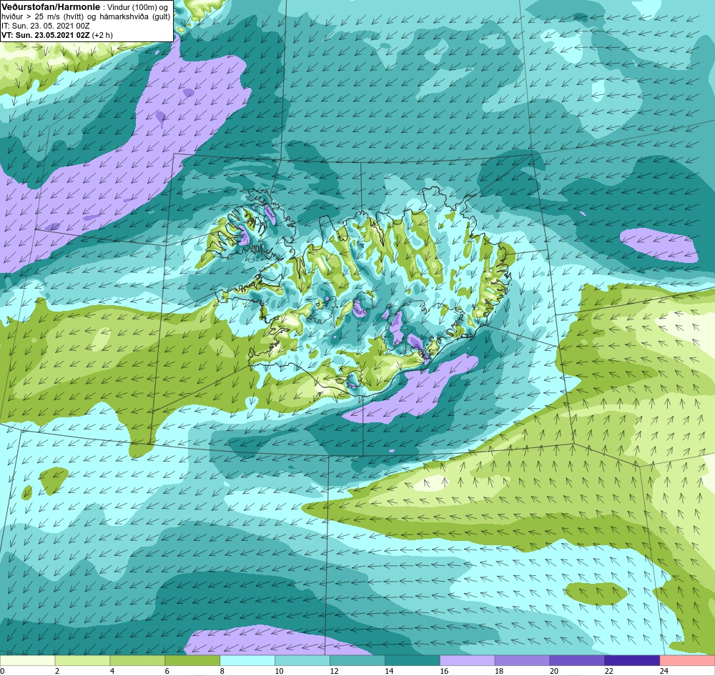Click the pale yellow 0–2 m/s legend swatch
The width and height of the screenshot is (715, 676).
(x=27, y=661)
